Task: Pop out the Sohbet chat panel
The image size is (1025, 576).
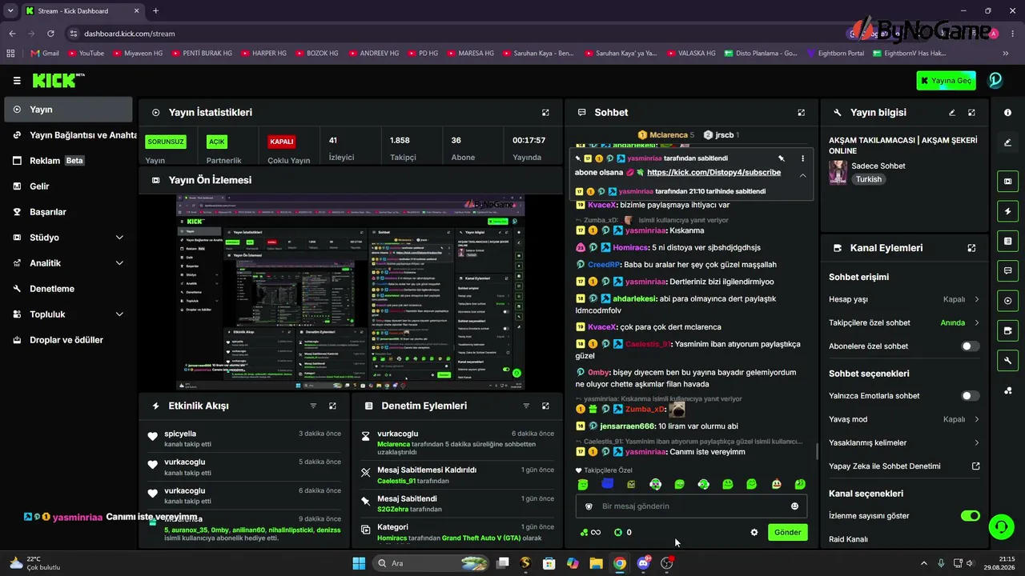Action: pos(801,113)
